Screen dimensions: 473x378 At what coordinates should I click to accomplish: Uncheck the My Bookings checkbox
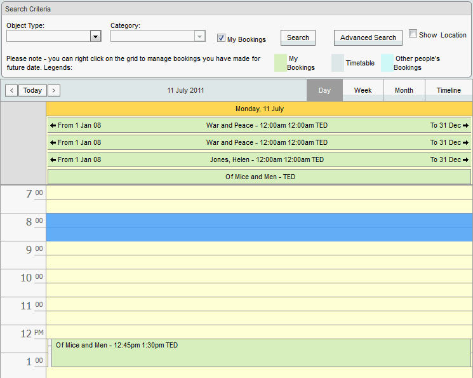(x=221, y=38)
